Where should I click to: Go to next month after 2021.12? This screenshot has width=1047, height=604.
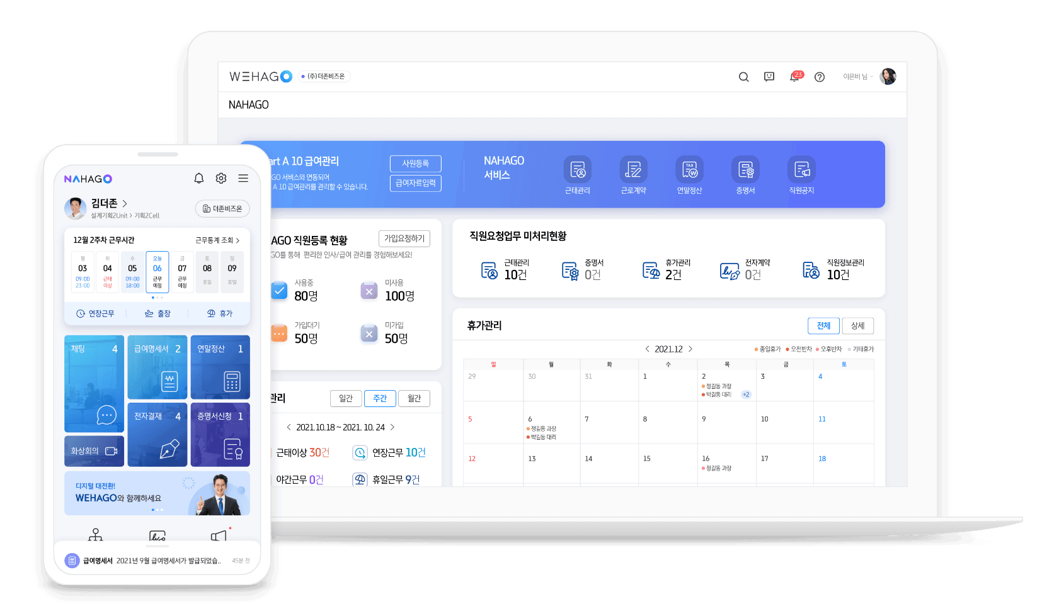(690, 349)
